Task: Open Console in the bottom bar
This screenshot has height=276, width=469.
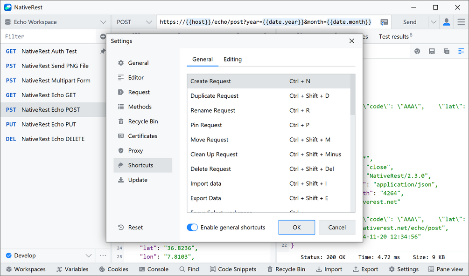Action: pos(154,269)
